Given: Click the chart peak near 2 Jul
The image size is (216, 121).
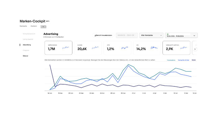Looking at the screenshot, I should tap(128, 65).
